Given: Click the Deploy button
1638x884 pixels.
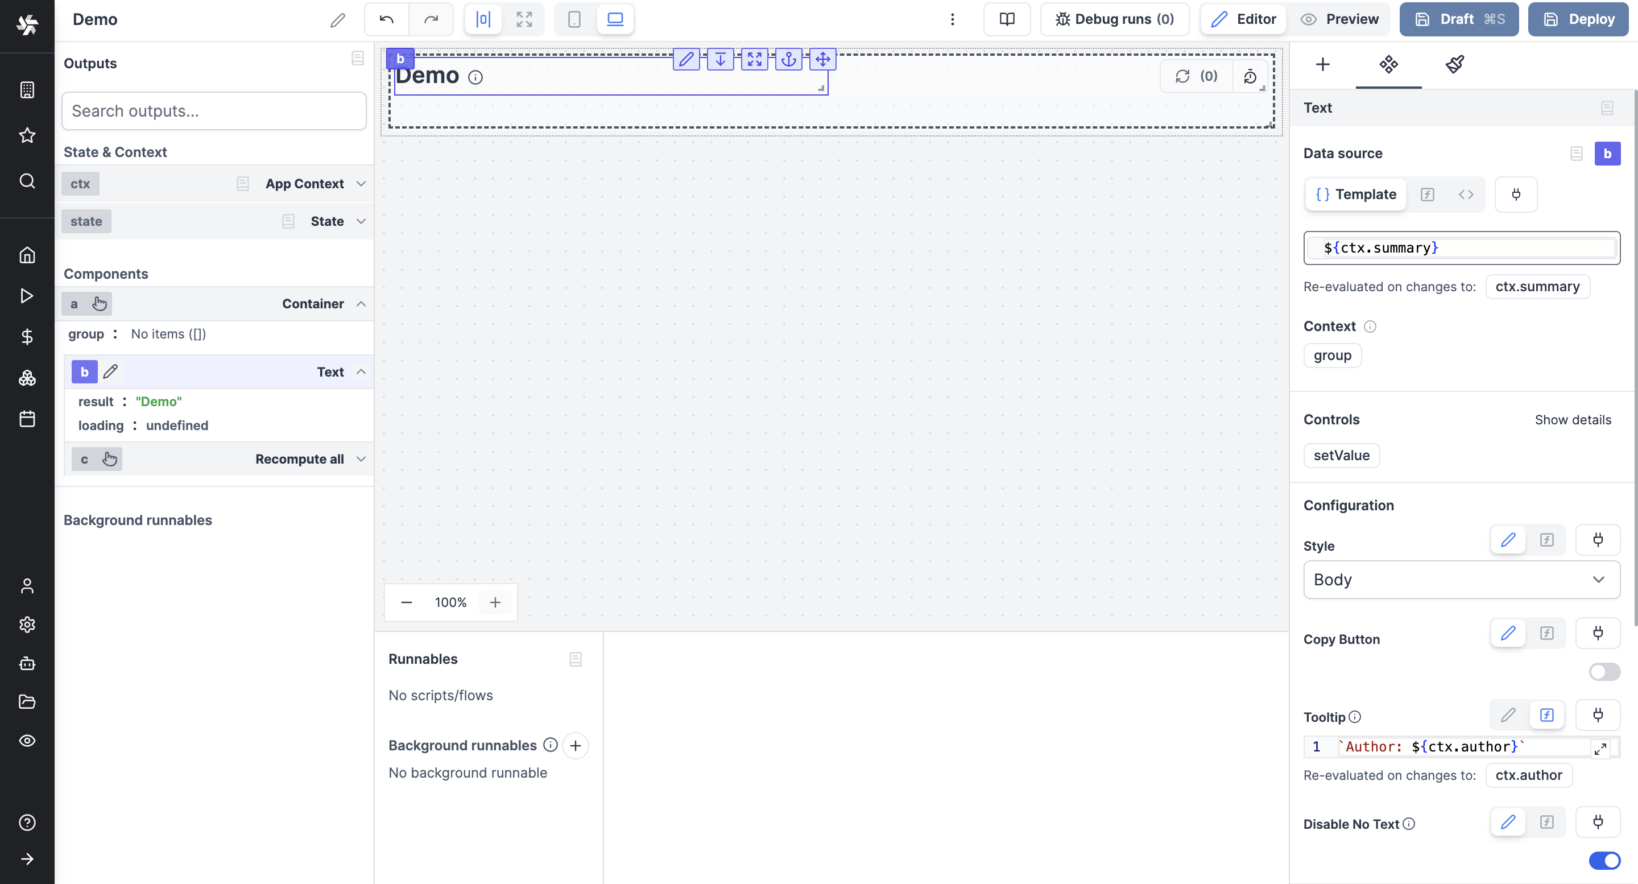Looking at the screenshot, I should pyautogui.click(x=1578, y=19).
